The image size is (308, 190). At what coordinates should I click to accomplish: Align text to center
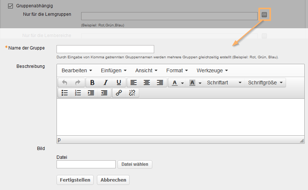(146, 83)
